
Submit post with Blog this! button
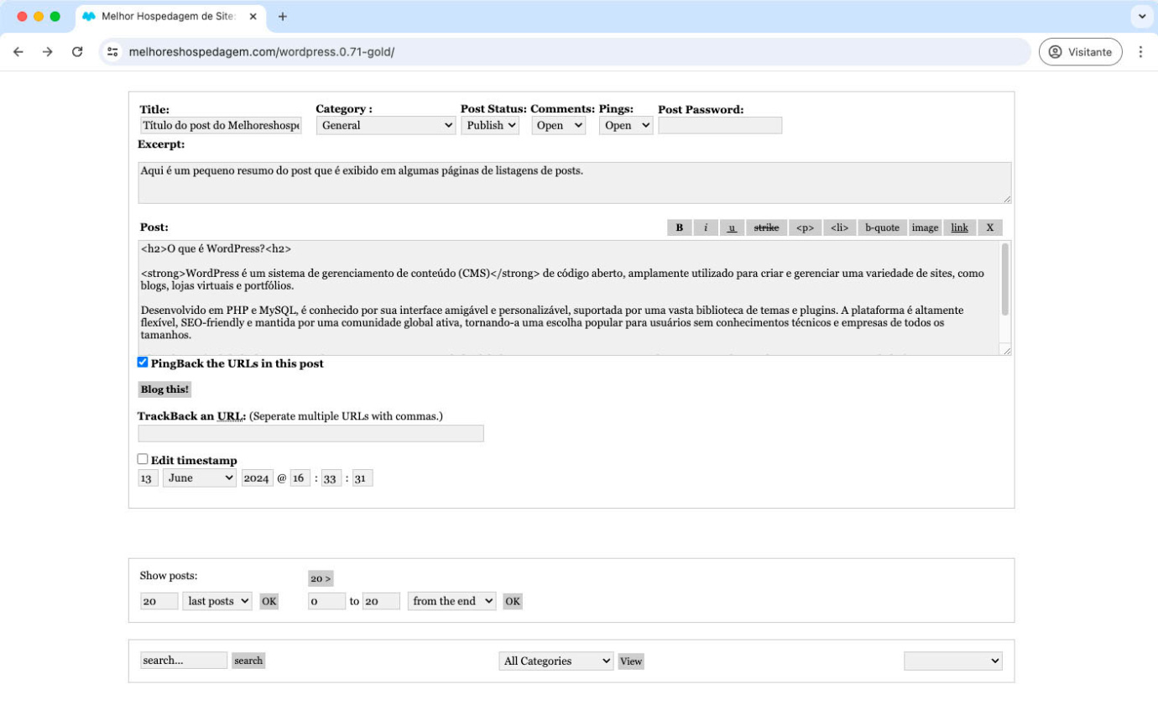165,389
